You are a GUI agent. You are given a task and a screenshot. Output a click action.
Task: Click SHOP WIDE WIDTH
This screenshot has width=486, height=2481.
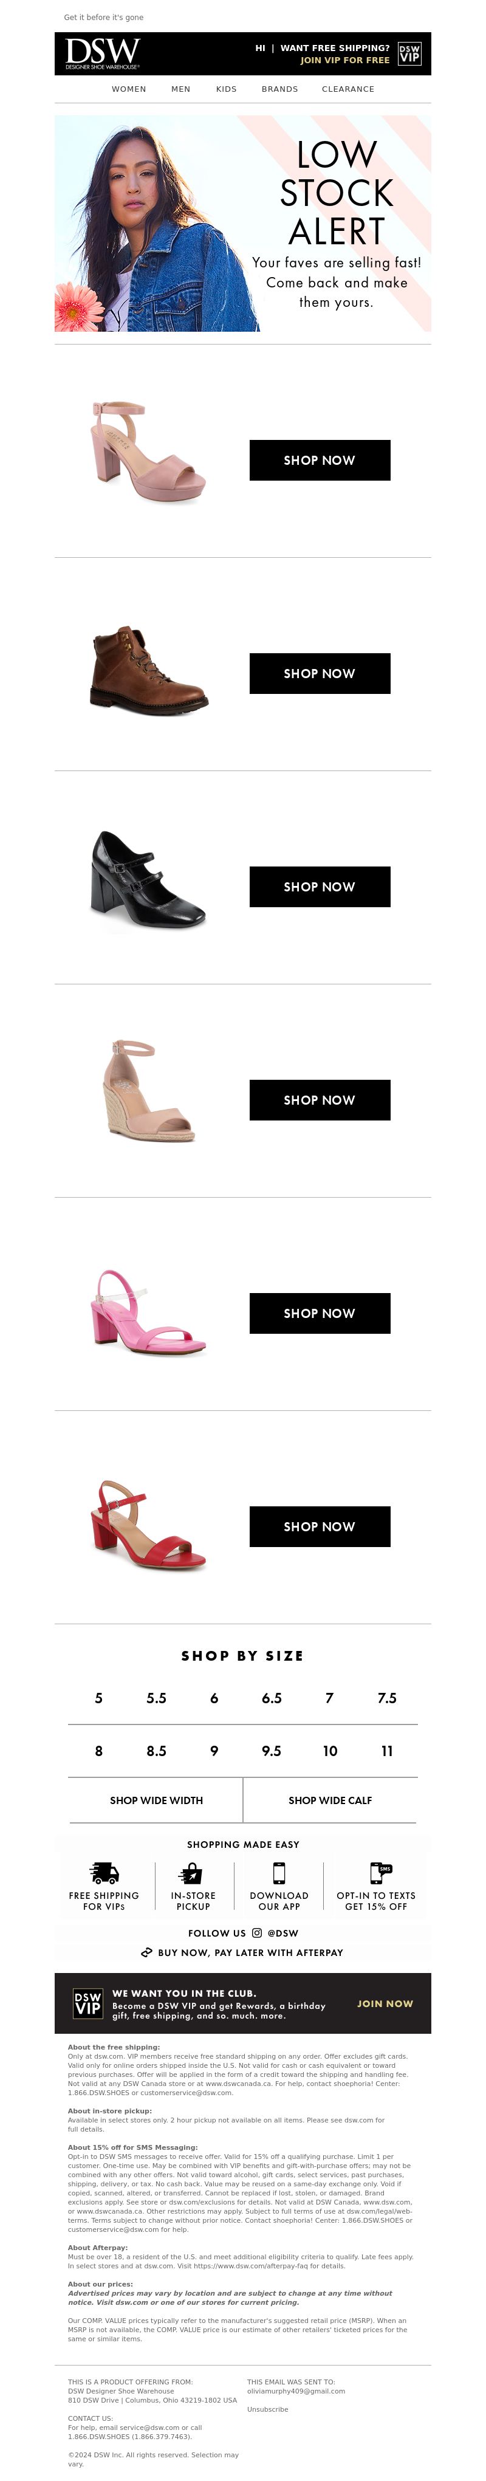pyautogui.click(x=156, y=1800)
